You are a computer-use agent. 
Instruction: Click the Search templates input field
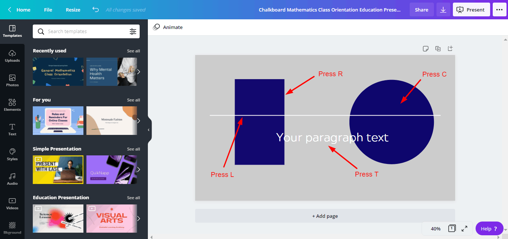pyautogui.click(x=86, y=32)
